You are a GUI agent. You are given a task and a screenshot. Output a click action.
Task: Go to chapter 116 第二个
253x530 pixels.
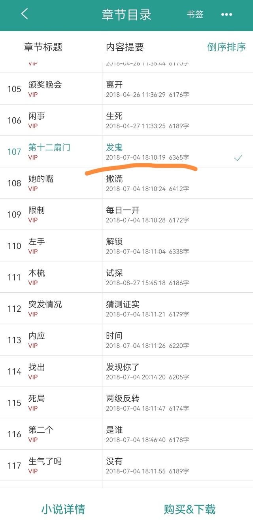point(41,430)
